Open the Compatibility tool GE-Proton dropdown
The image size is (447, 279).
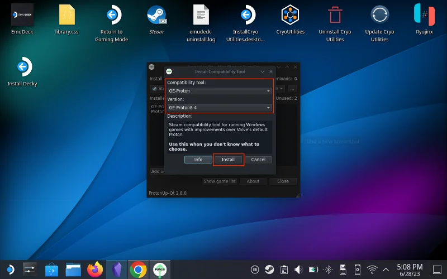point(220,91)
